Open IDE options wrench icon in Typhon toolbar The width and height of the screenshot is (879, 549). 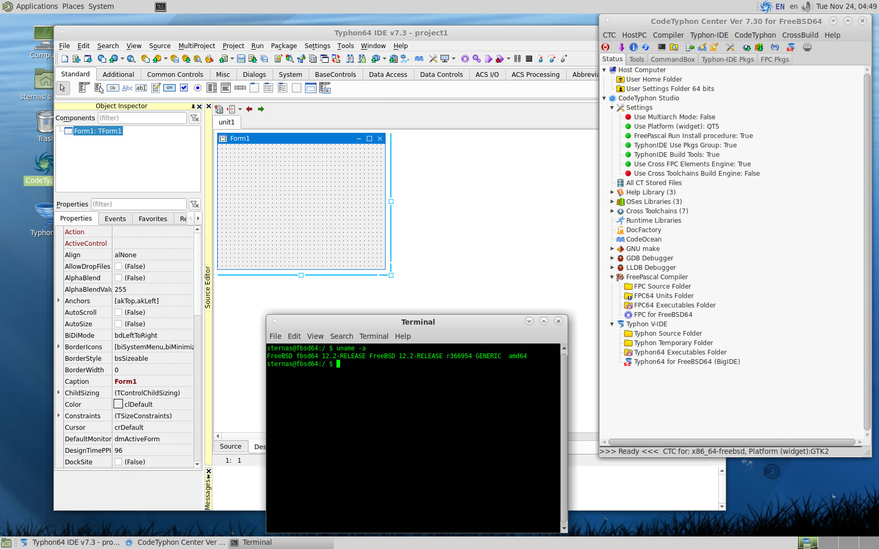433,59
